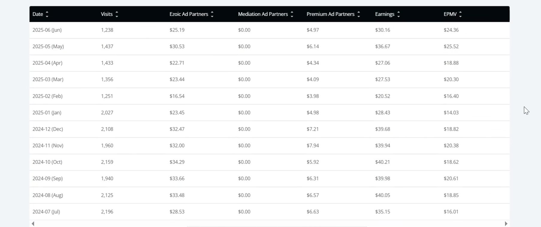
Task: Sort by Earnings column arrows
Action: 398,14
